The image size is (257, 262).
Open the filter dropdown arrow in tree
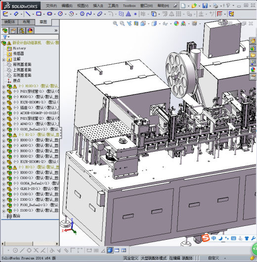[x=8, y=37]
